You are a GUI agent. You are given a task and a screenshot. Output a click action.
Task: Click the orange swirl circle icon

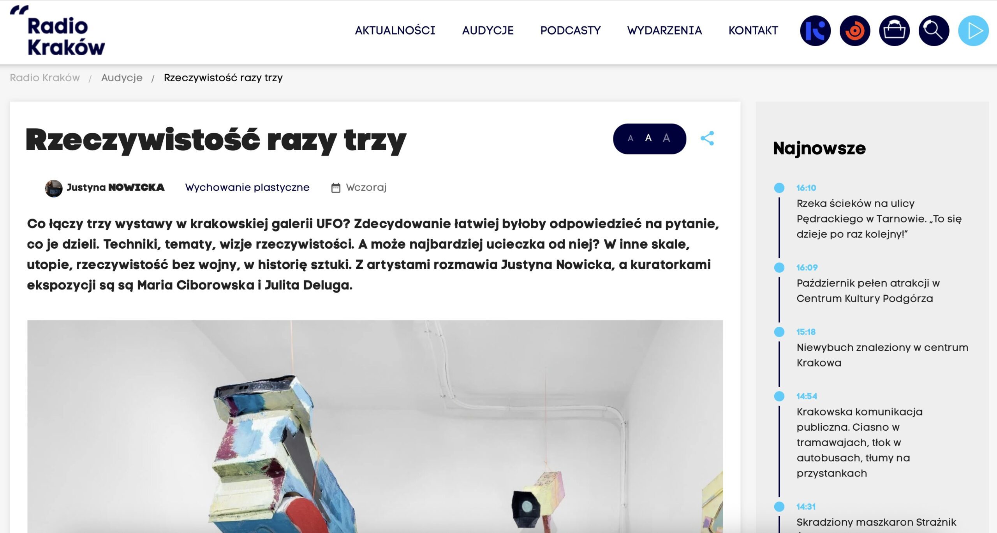point(855,31)
